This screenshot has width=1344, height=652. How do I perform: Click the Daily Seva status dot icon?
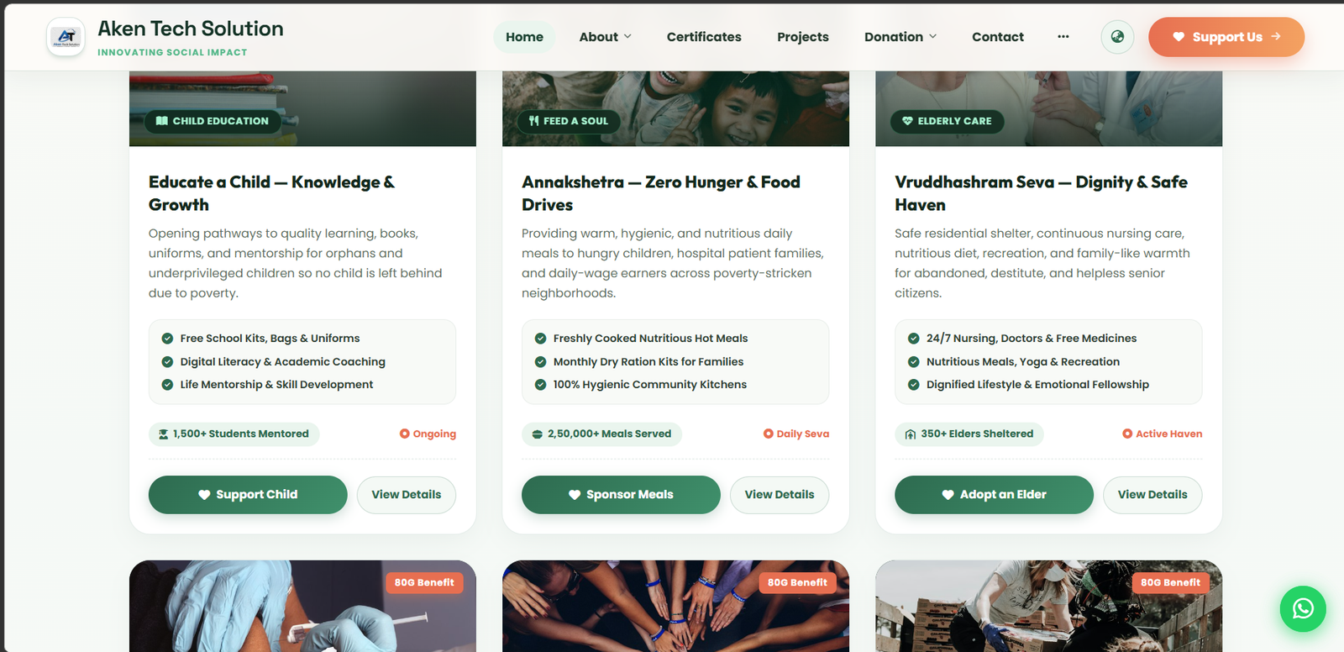pos(769,434)
